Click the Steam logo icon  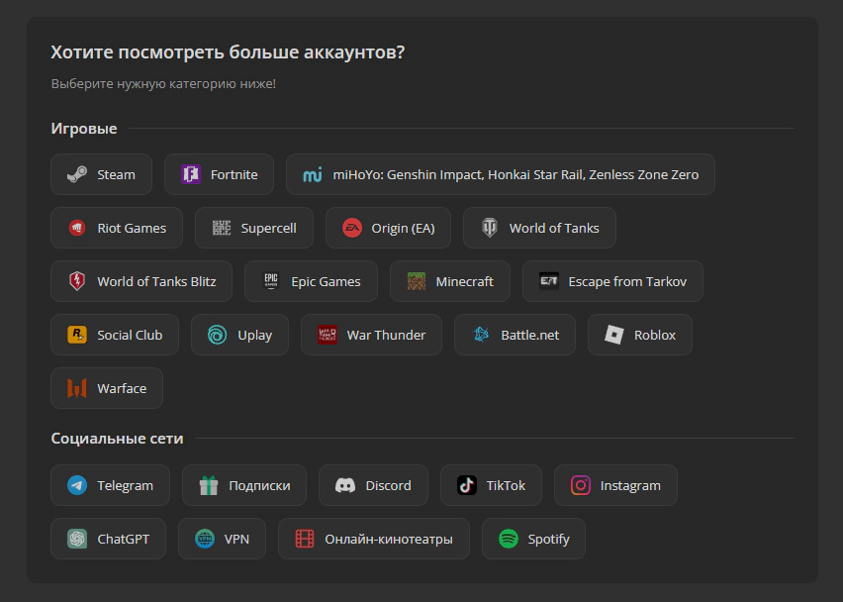click(77, 174)
